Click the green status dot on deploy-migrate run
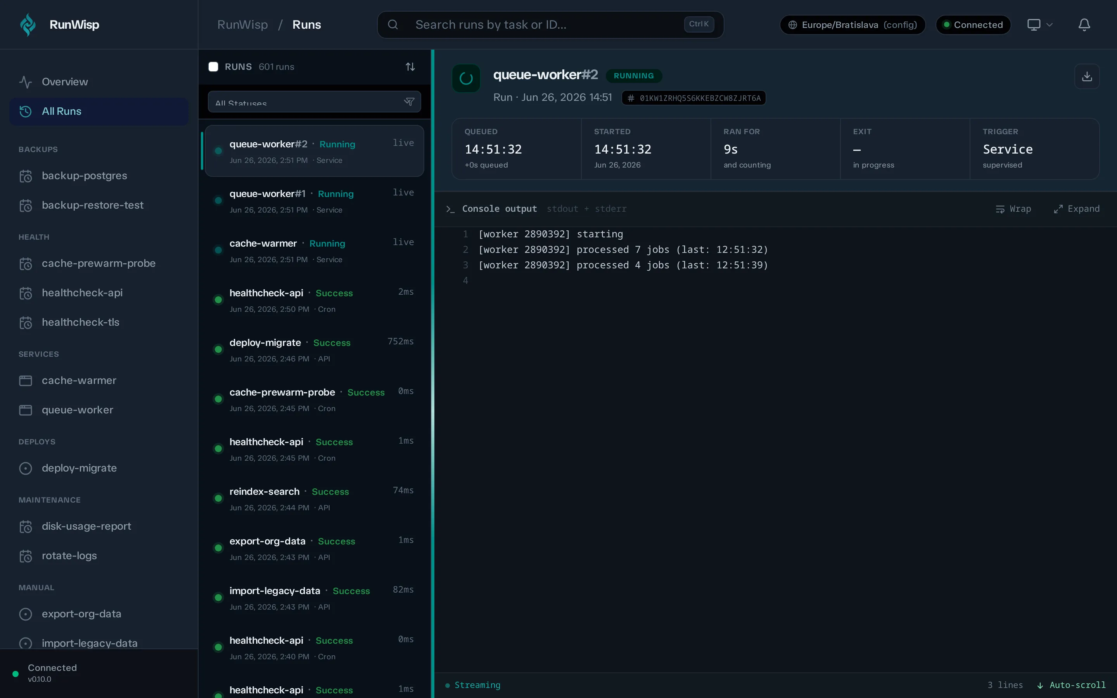 click(x=218, y=350)
